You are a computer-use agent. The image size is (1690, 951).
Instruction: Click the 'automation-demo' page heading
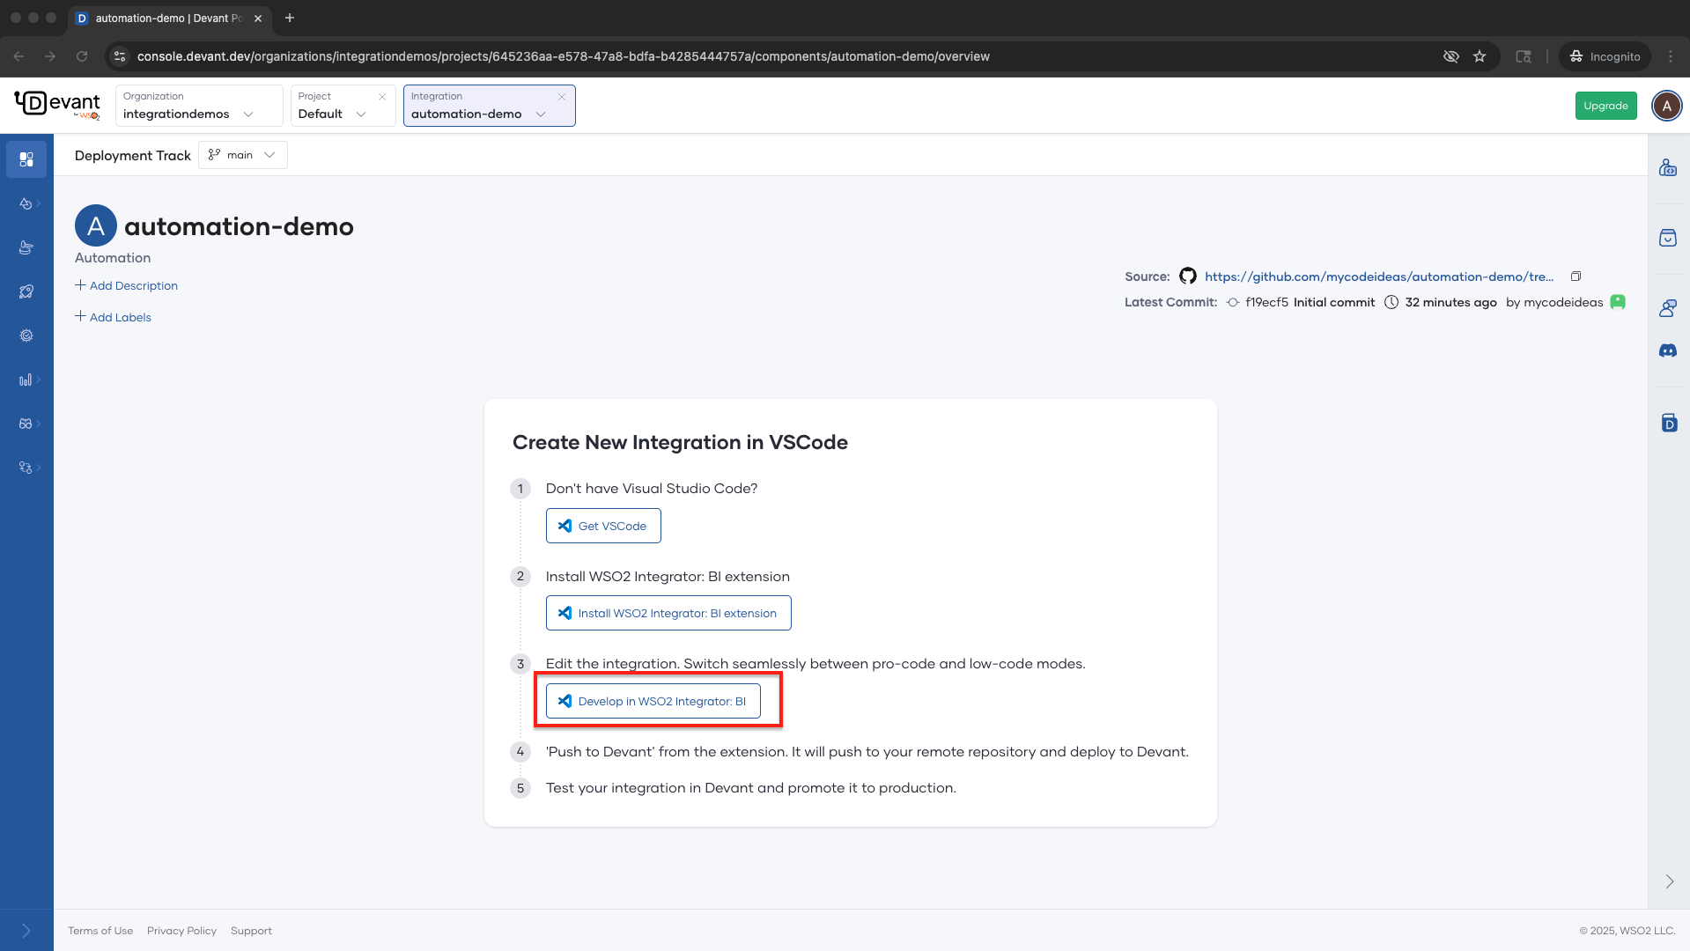tap(239, 226)
